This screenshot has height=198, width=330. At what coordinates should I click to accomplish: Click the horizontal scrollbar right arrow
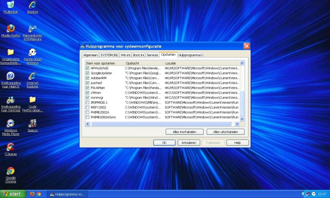[x=237, y=124]
